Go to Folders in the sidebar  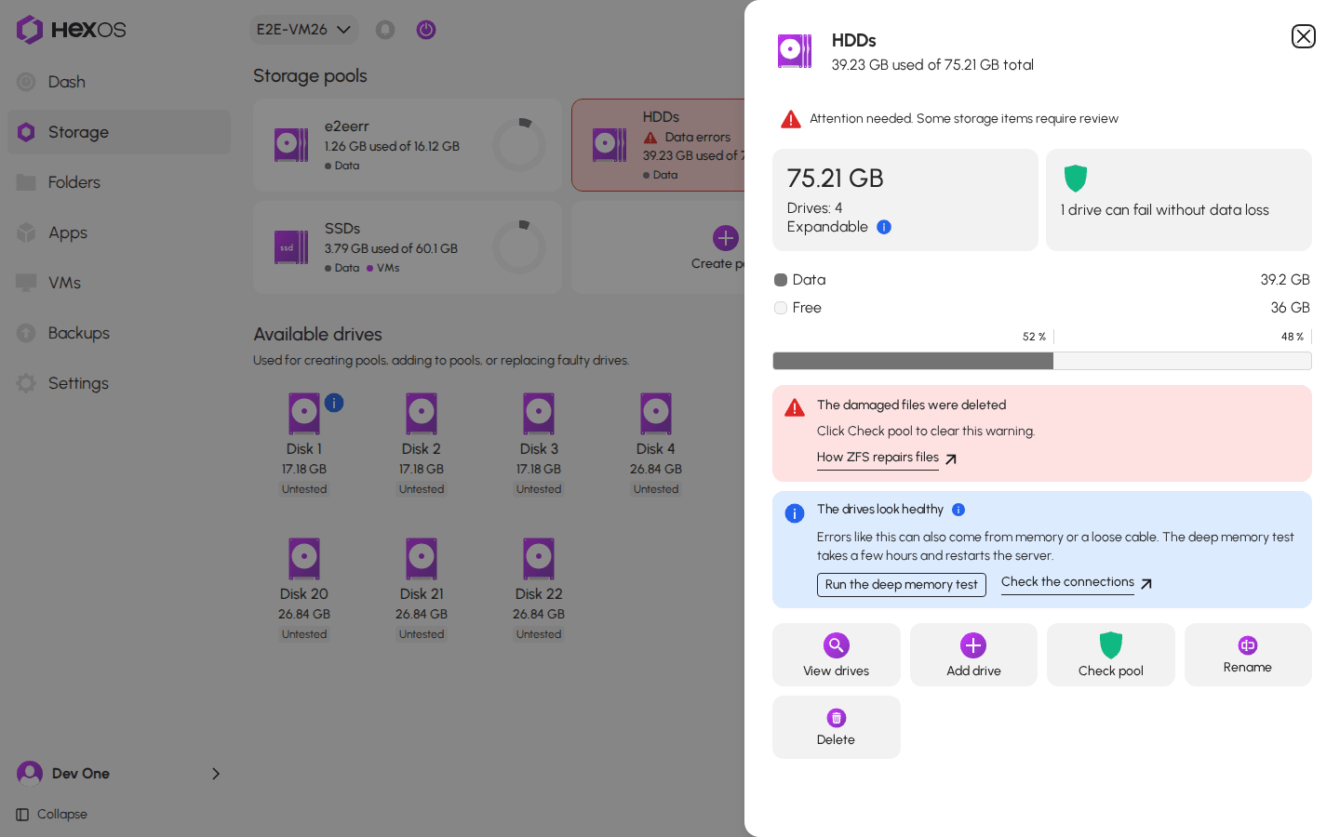pos(119,182)
